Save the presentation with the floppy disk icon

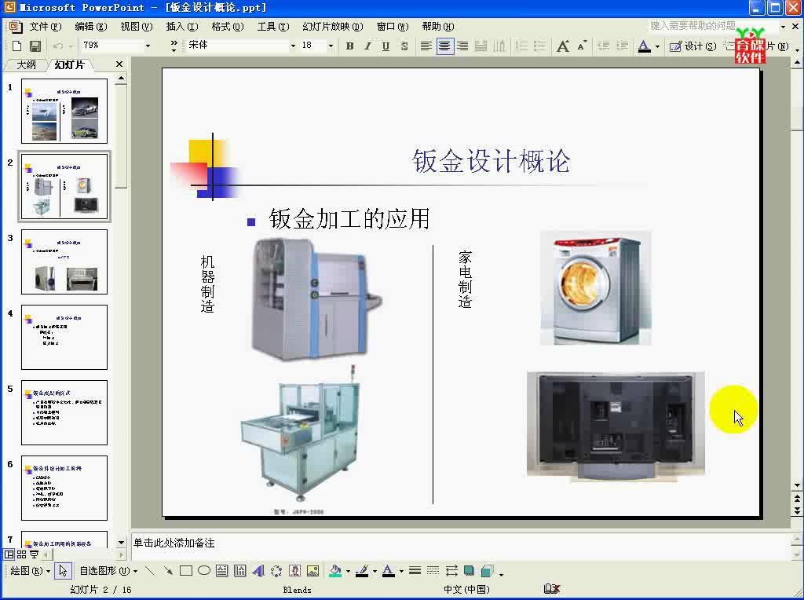click(35, 46)
